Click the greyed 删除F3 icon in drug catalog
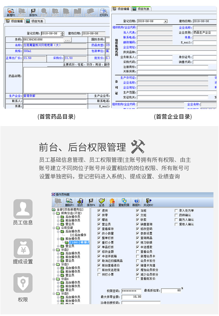The height and width of the screenshot is (316, 219). [22, 12]
